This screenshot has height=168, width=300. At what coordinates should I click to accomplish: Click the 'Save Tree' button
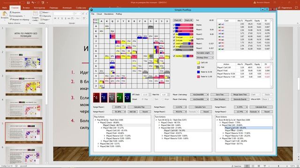(220, 94)
